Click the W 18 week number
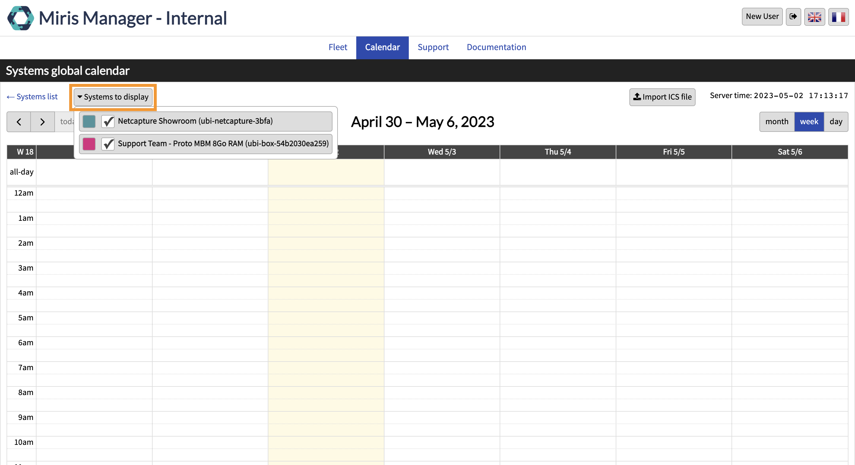Screen dimensions: 855x465 [x=25, y=152]
